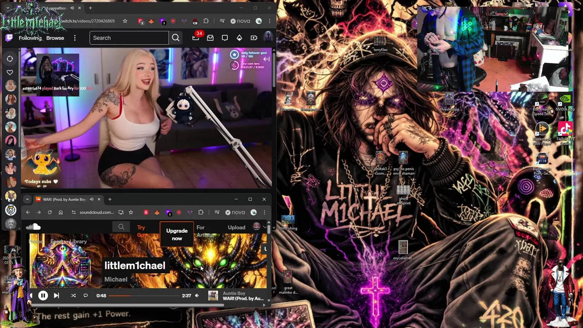Toggle repeat in SoundCloud player
Viewport: 583px width, 328px height.
[85, 296]
